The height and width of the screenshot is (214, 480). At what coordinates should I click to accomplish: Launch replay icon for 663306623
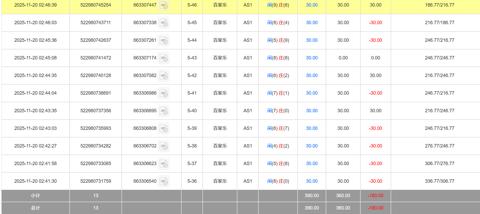[164, 164]
